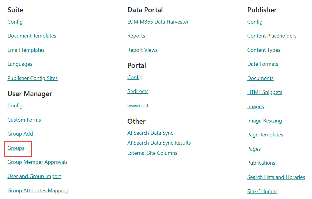Open Publisher Config Sites link
The image size is (312, 199).
(x=33, y=78)
